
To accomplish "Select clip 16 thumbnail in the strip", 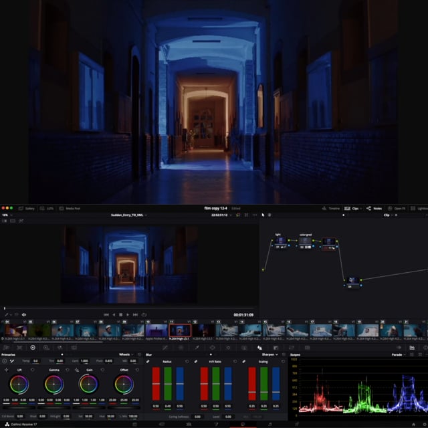I will click(x=298, y=330).
